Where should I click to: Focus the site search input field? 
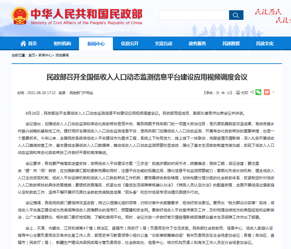(194, 15)
